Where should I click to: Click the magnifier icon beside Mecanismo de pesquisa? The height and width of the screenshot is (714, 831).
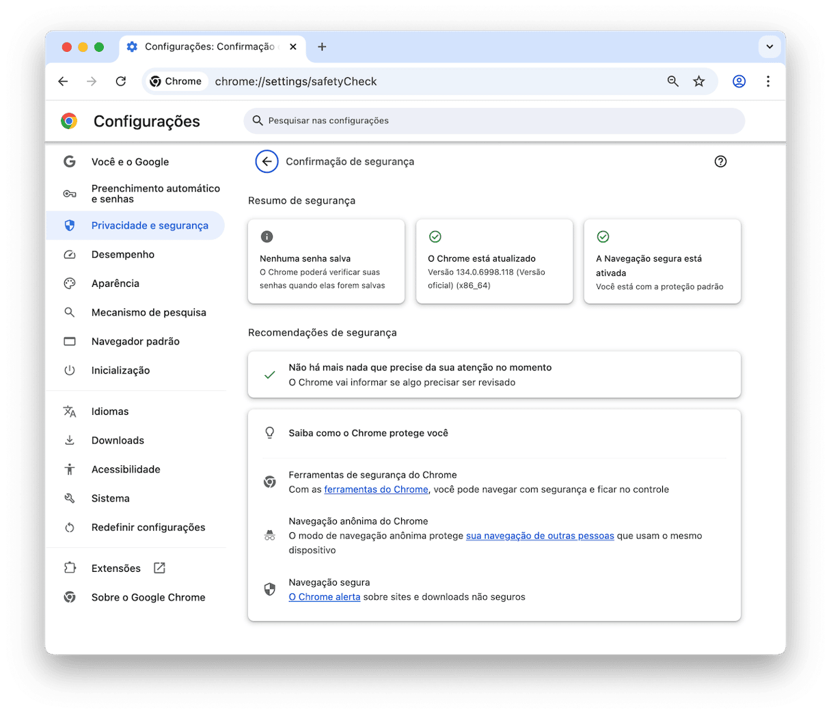pos(70,312)
